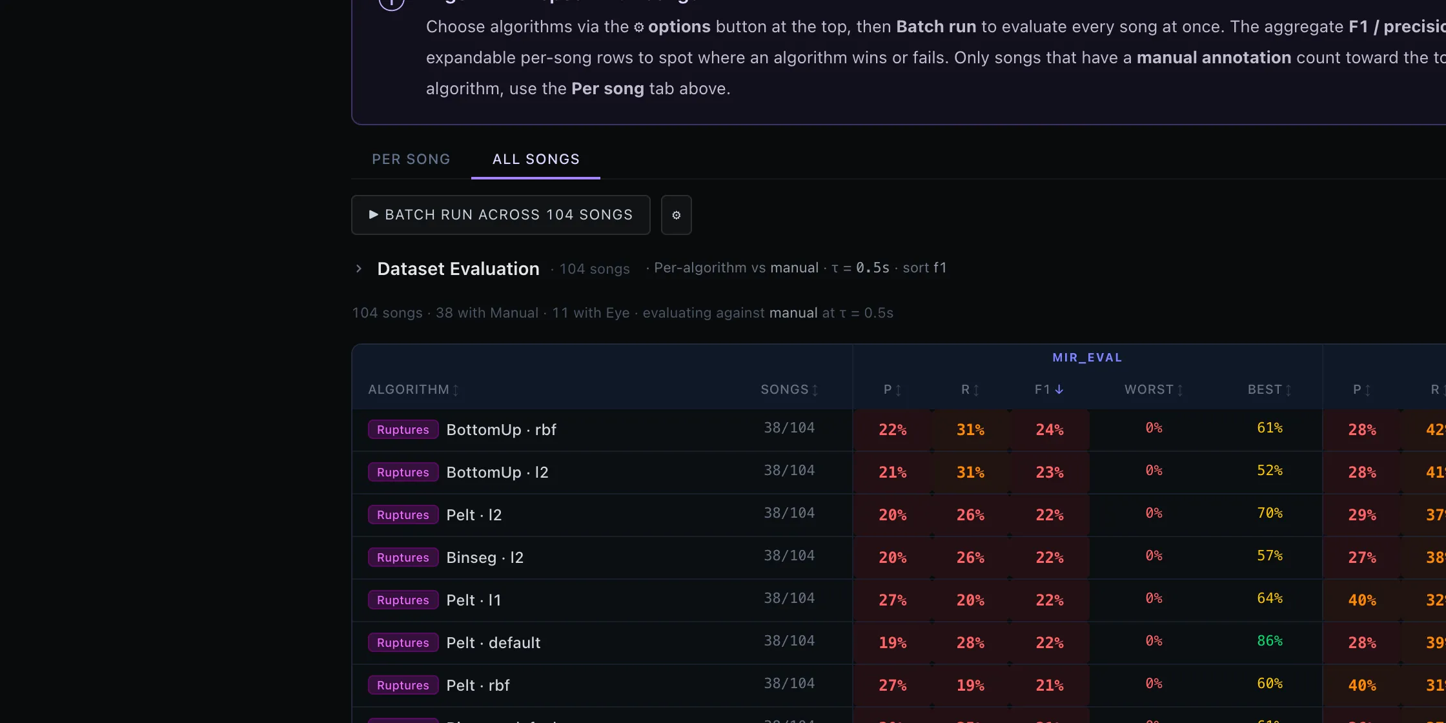Click Ruptures badge on Pelt · l2 row
The image size is (1446, 723).
pos(403,515)
